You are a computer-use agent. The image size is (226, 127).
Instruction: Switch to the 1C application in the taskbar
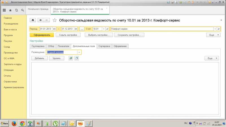(x=80, y=124)
